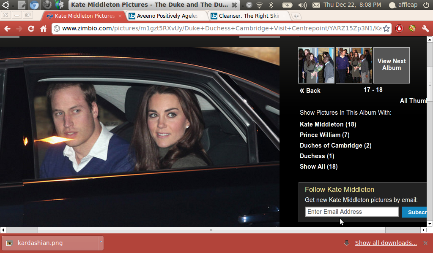
Task: Click the '17 - 18' album position text
Action: [x=373, y=90]
